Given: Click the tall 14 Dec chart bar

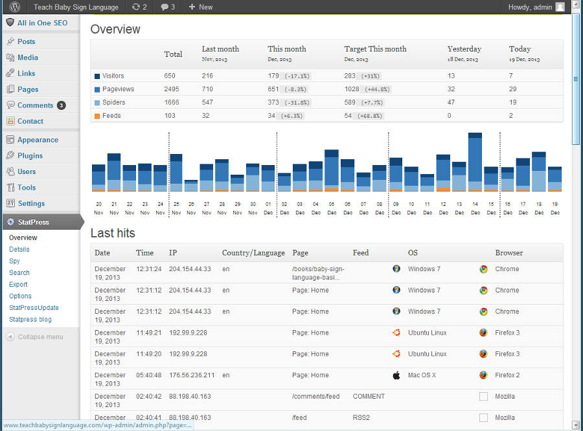Looking at the screenshot, I should [x=475, y=162].
